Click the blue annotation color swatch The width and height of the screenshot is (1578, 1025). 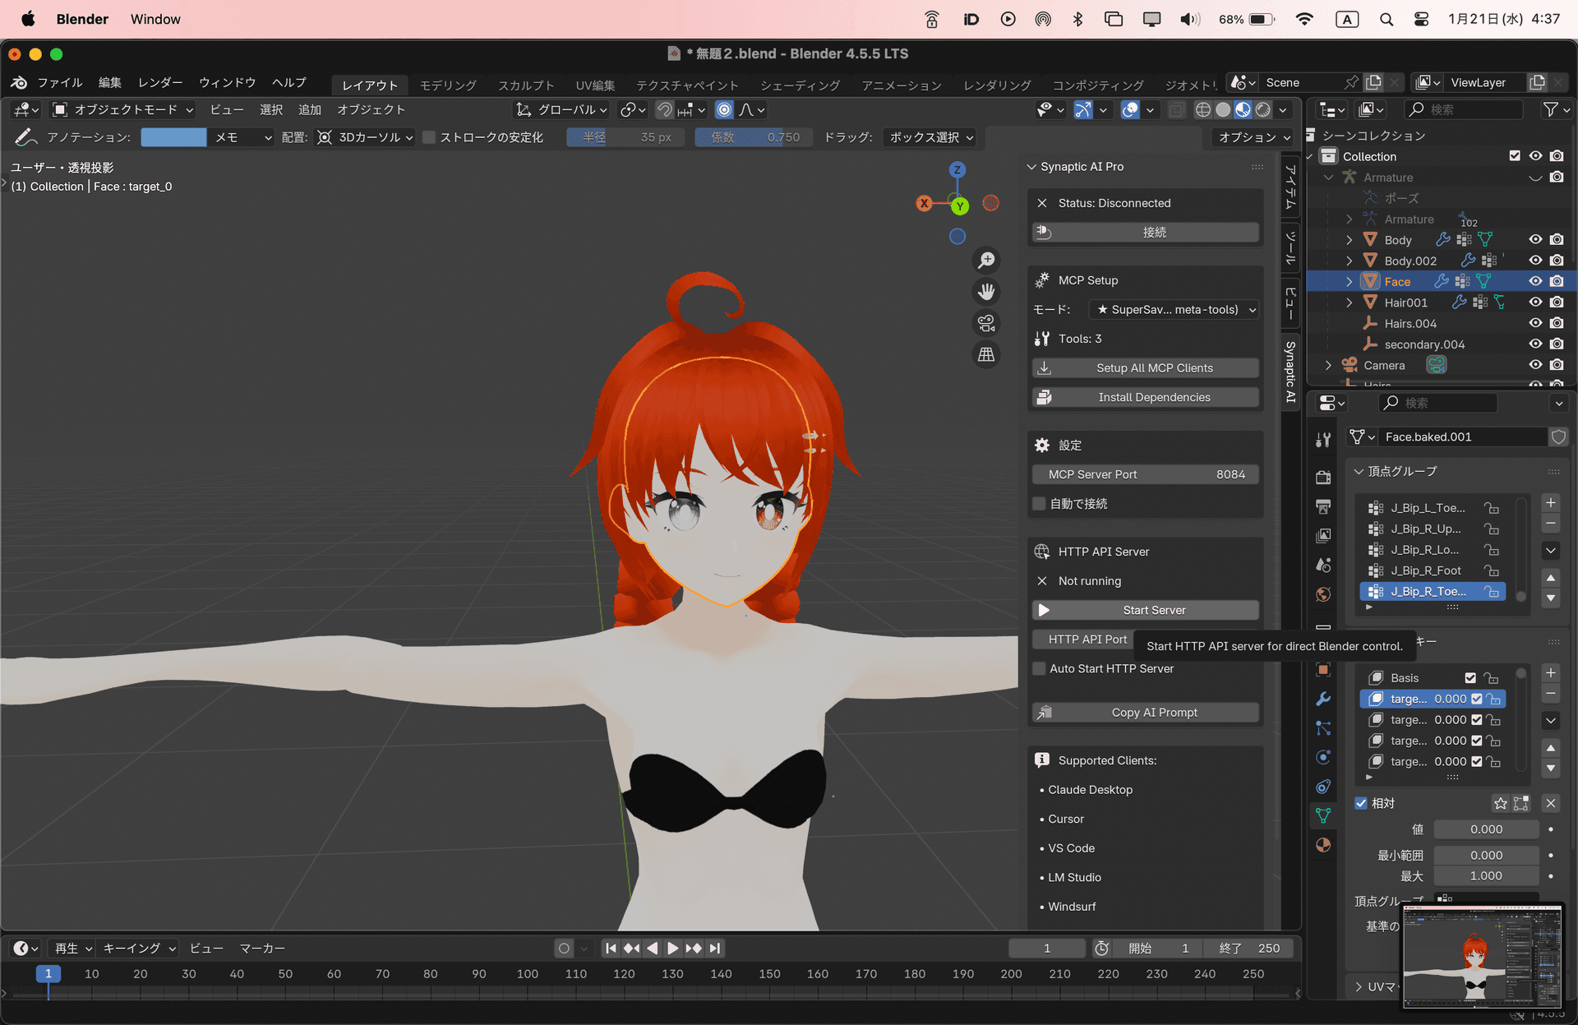click(x=173, y=137)
